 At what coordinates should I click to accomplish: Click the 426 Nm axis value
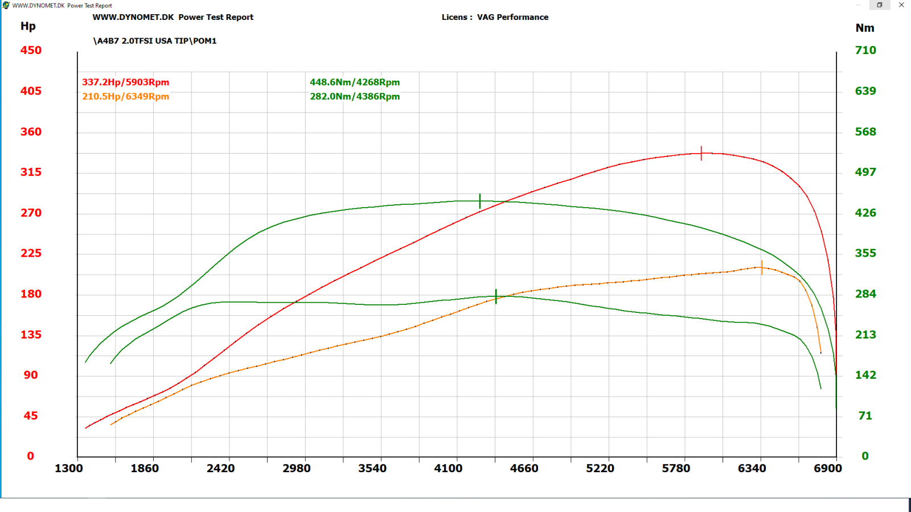pos(865,213)
